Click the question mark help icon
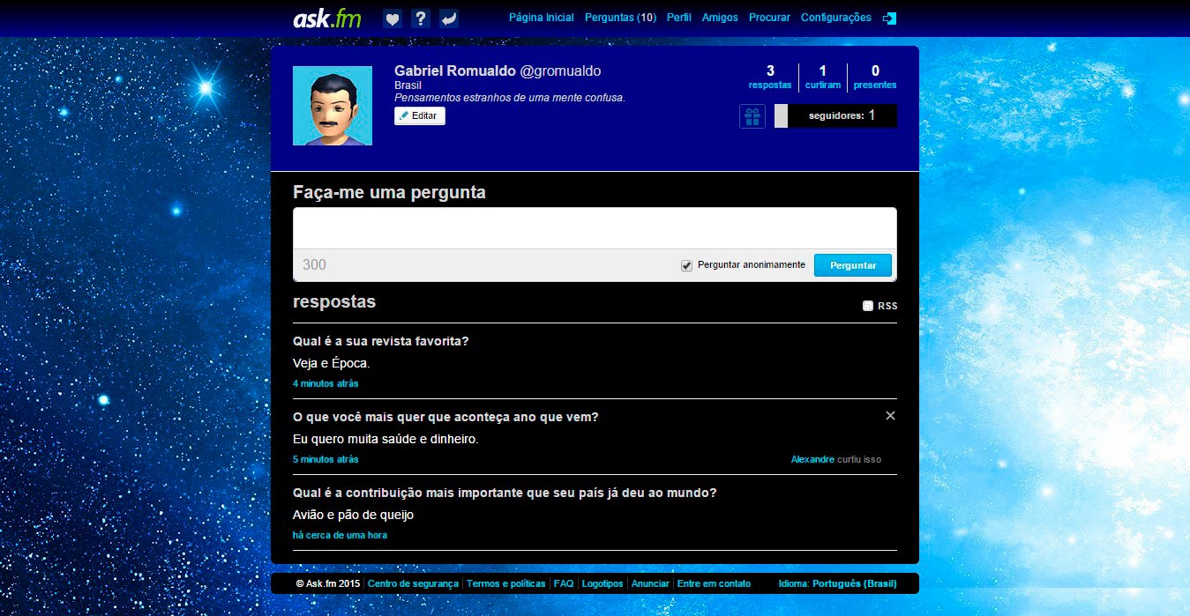This screenshot has height=616, width=1190. coord(421,17)
